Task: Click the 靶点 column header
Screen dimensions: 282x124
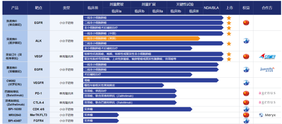Action: pos(39,8)
